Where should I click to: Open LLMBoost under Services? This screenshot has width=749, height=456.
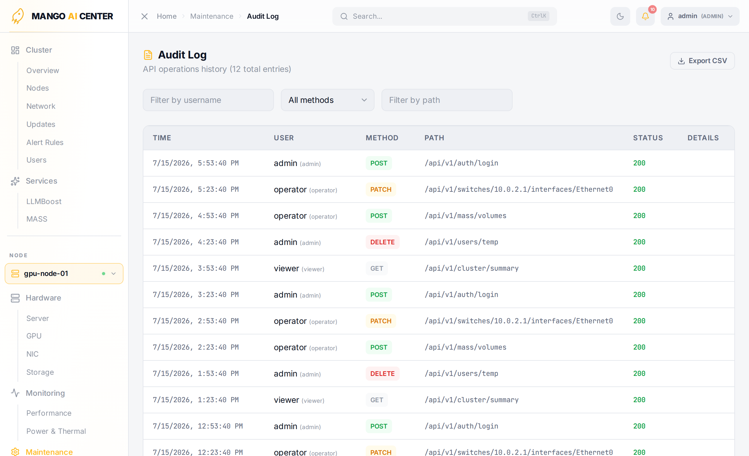(x=44, y=202)
